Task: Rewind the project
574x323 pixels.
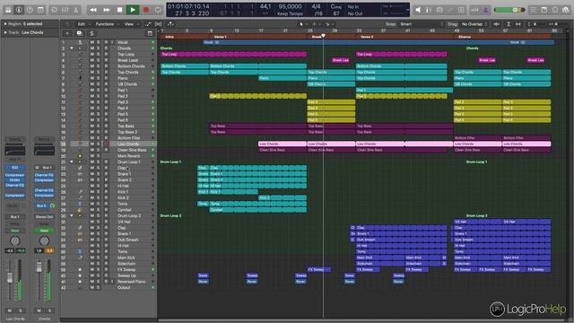Action: tap(93, 10)
